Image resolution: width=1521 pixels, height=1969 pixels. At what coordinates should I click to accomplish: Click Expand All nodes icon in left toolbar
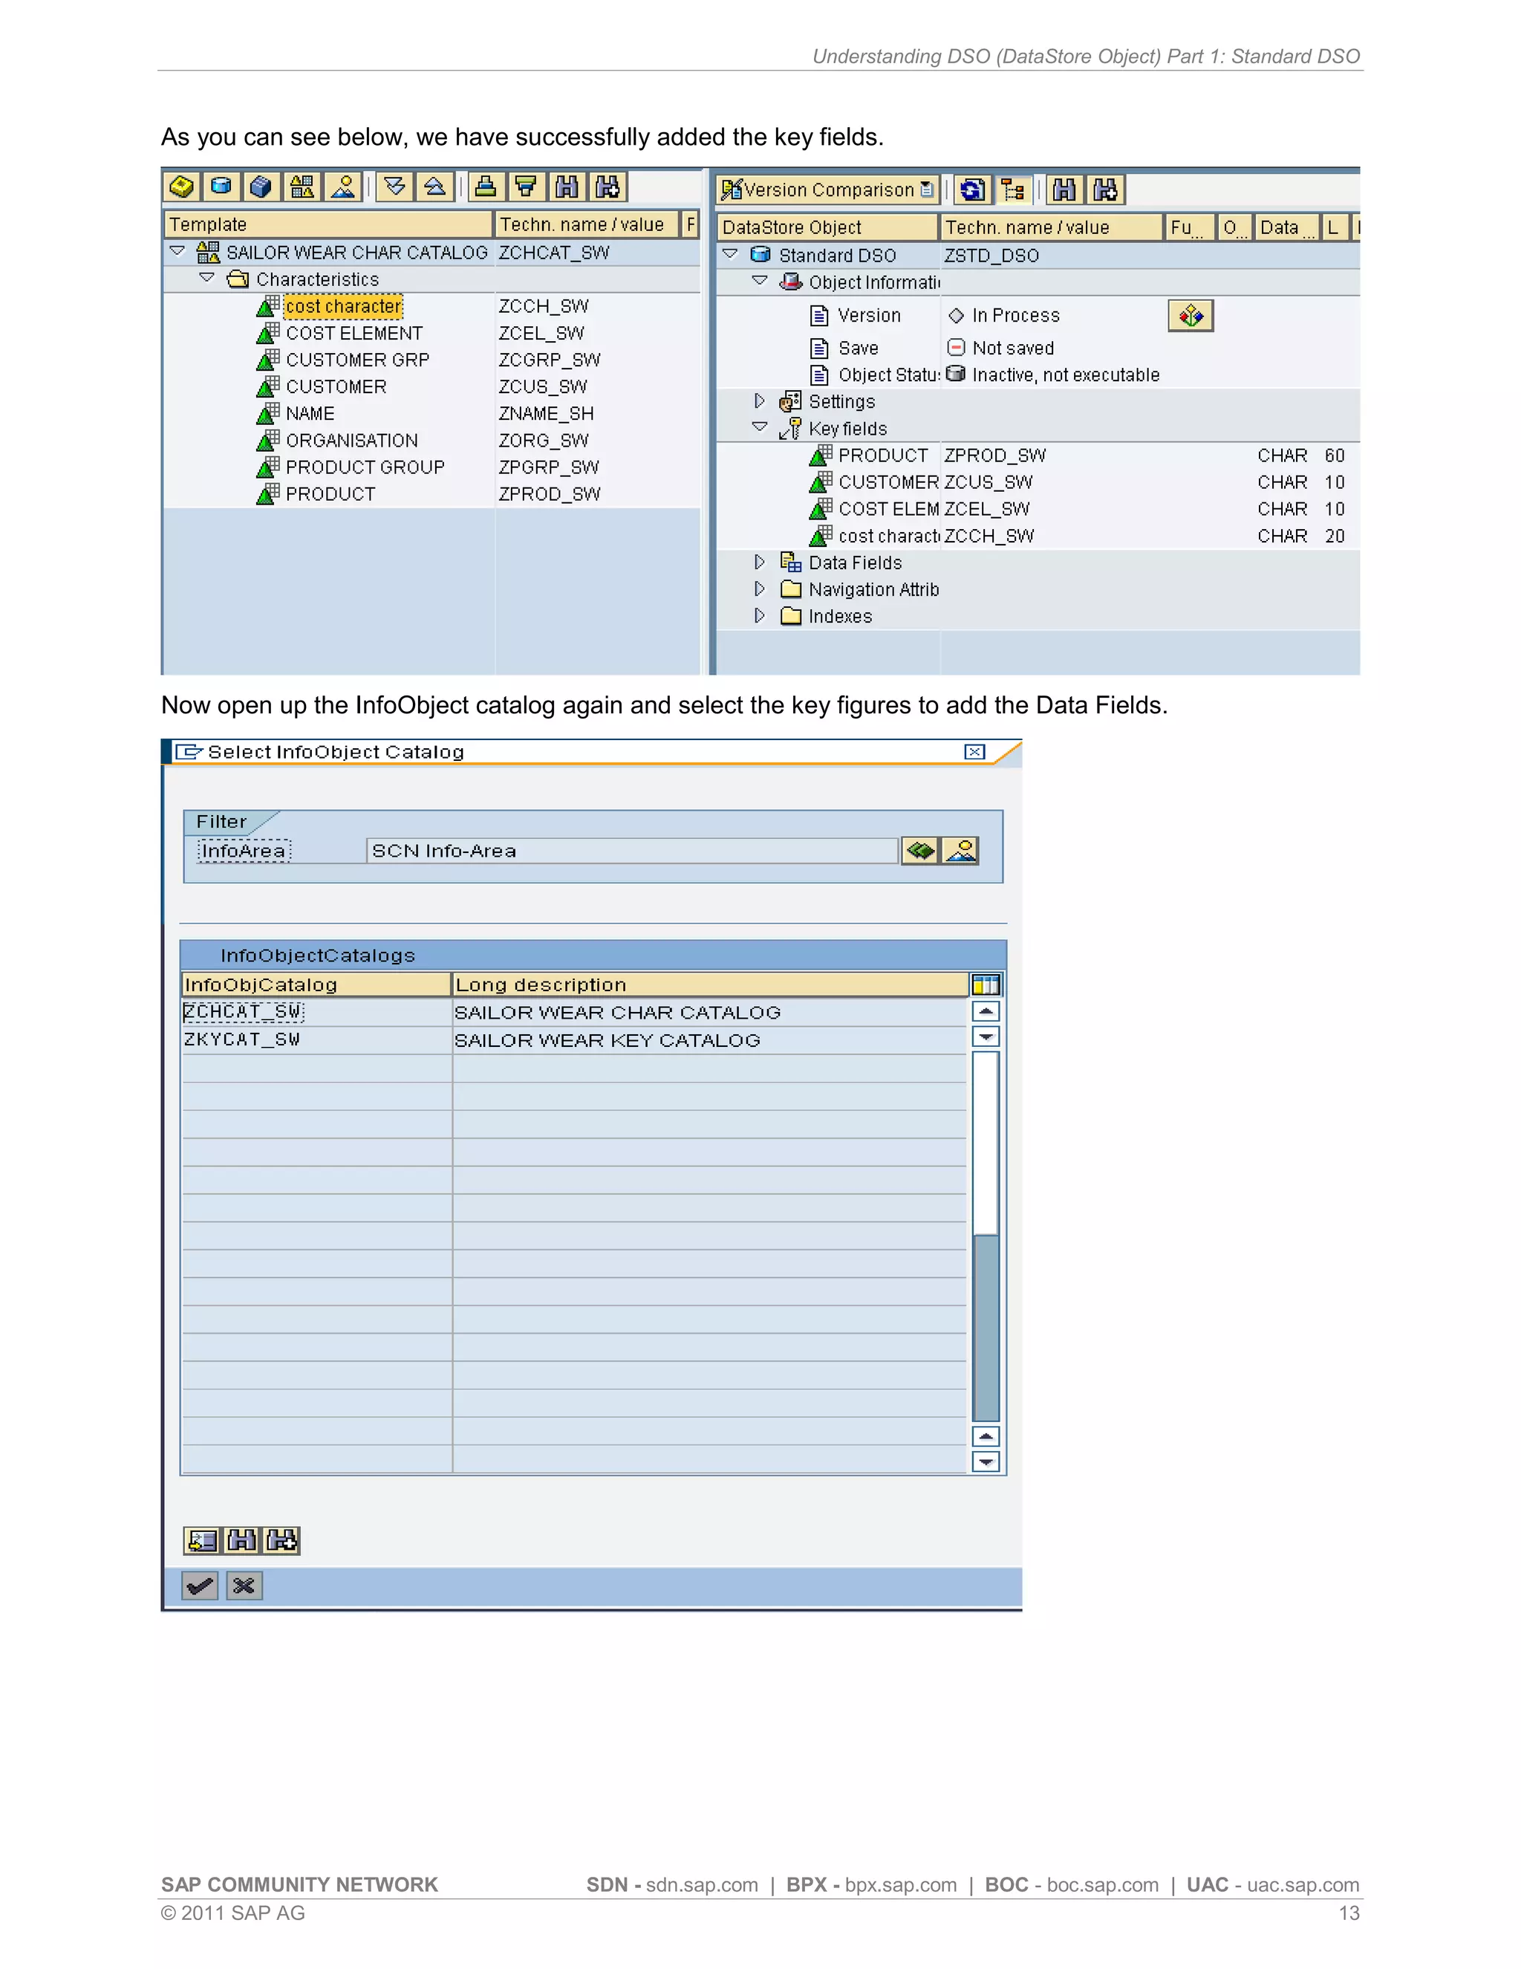(x=394, y=186)
